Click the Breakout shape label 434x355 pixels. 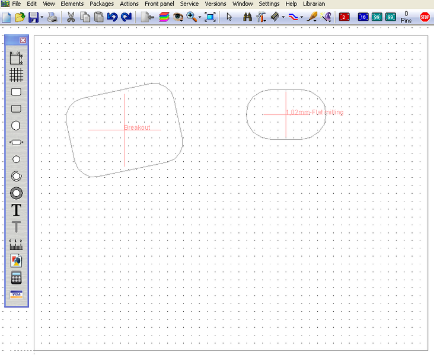[x=137, y=127]
